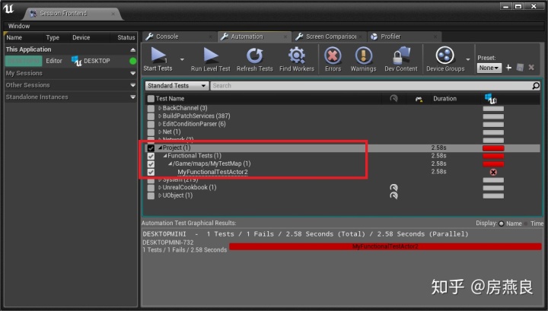Switch to the Automation tab

pos(254,36)
